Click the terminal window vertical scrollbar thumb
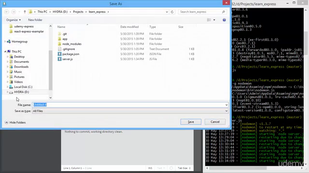Screen dimensions: 309x173 306,43
